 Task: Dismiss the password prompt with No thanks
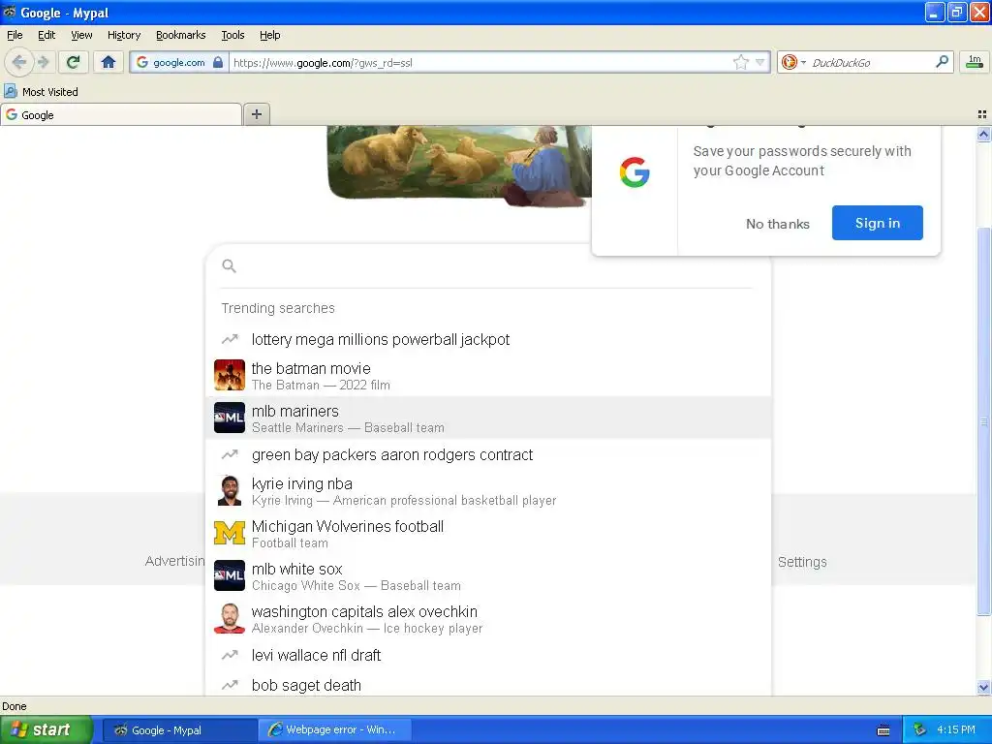(x=778, y=224)
